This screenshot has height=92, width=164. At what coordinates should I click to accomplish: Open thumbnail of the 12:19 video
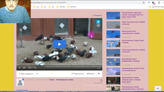pos(113,34)
